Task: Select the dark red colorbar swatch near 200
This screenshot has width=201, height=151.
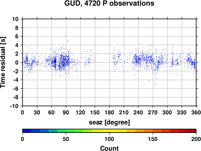Action: tap(192, 131)
